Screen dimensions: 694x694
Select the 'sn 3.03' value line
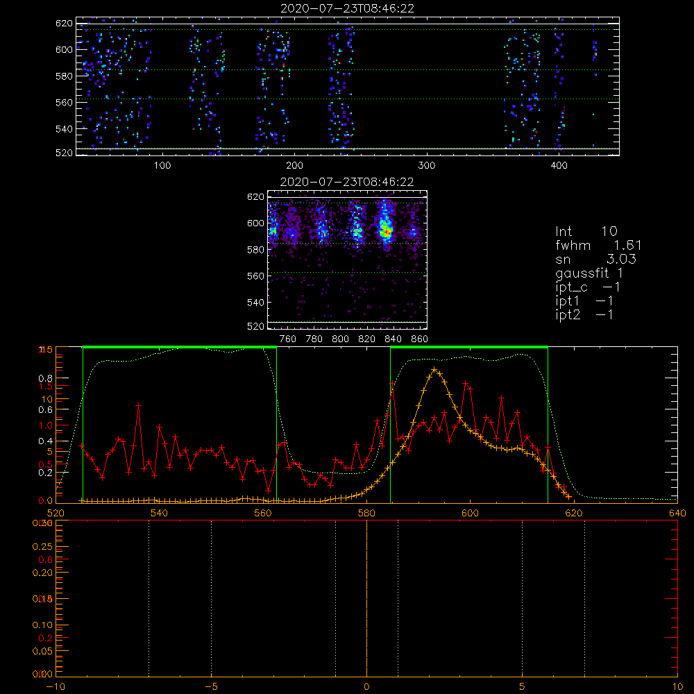[595, 259]
